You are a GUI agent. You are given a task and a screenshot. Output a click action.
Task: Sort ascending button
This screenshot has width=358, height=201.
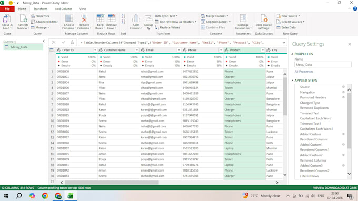click(x=123, y=16)
